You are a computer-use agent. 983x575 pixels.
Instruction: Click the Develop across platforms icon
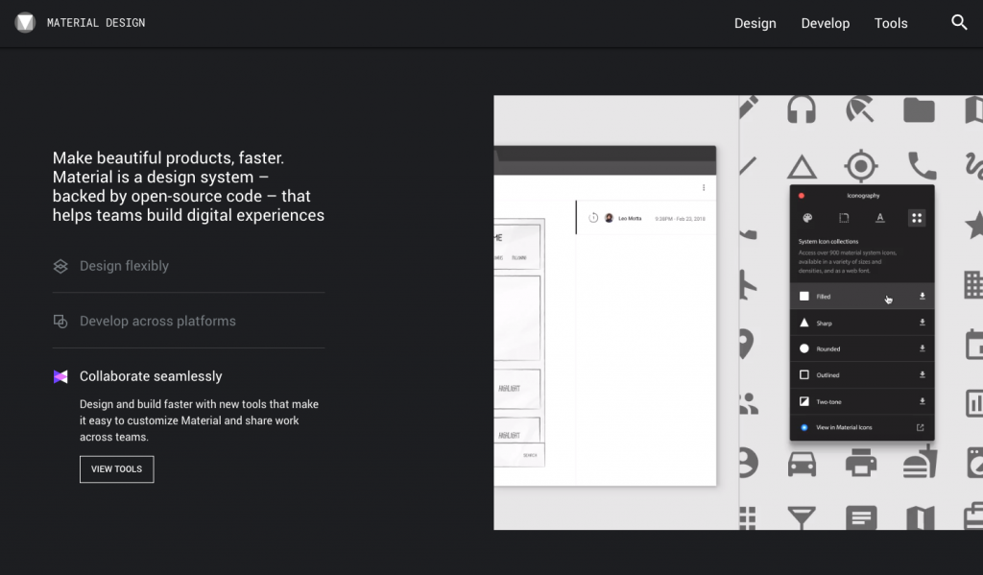click(60, 322)
